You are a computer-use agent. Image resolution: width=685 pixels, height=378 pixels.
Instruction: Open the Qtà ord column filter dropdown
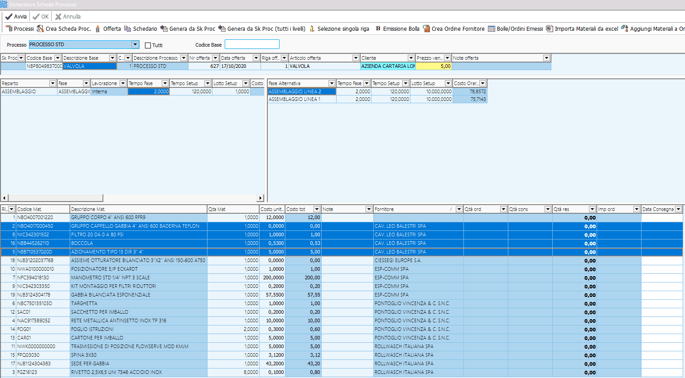[503, 209]
